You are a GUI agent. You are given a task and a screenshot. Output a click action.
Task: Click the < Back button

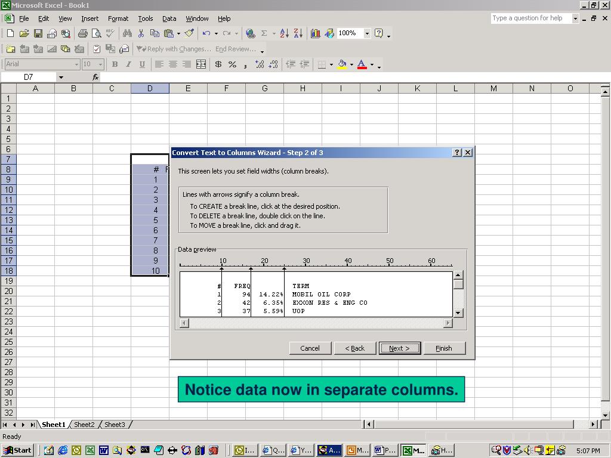355,348
